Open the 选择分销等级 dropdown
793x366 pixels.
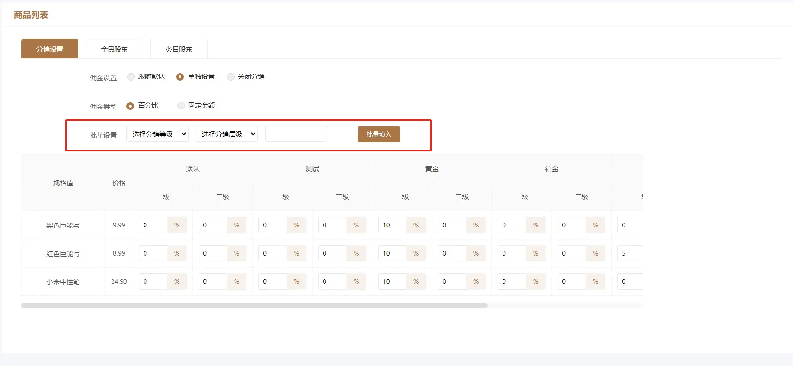coord(157,134)
